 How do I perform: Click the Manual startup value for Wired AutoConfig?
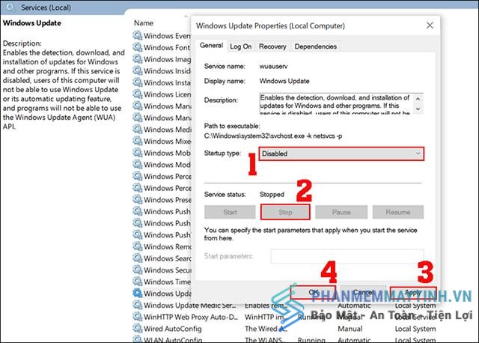[x=350, y=329]
